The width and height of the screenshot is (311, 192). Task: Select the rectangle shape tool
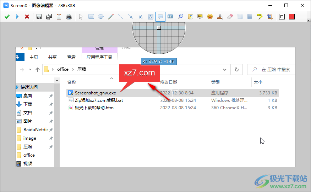click(x=91, y=17)
